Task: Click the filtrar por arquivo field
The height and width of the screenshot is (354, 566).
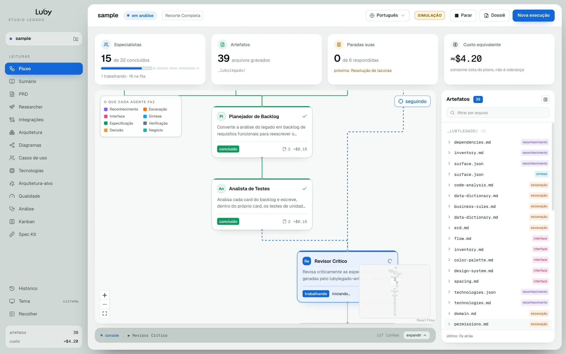Action: 498,113
